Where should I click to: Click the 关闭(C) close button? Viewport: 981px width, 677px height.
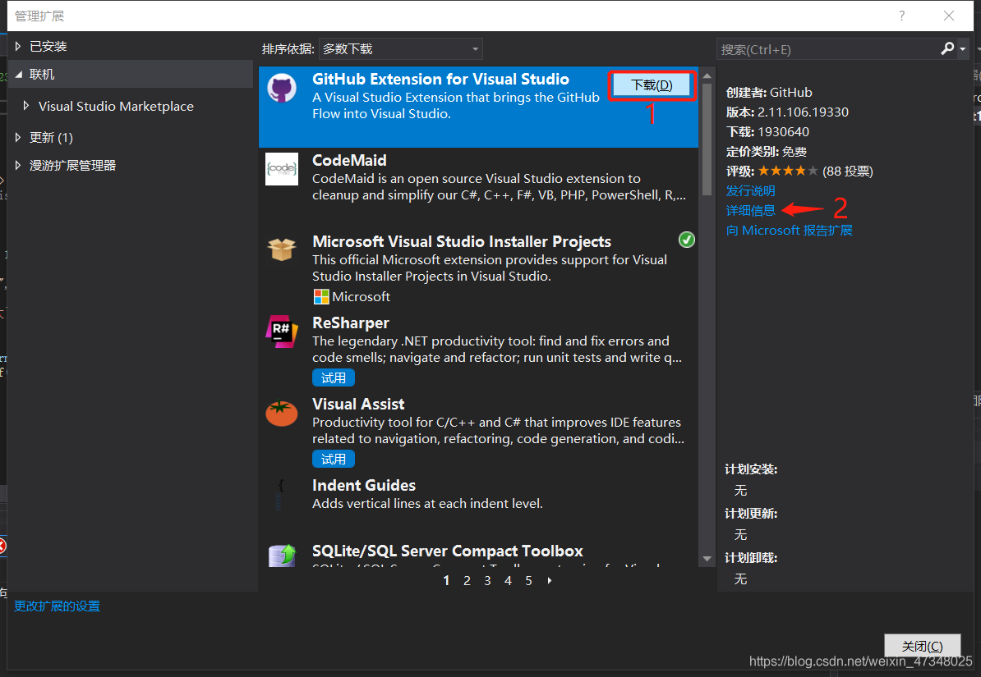[922, 646]
